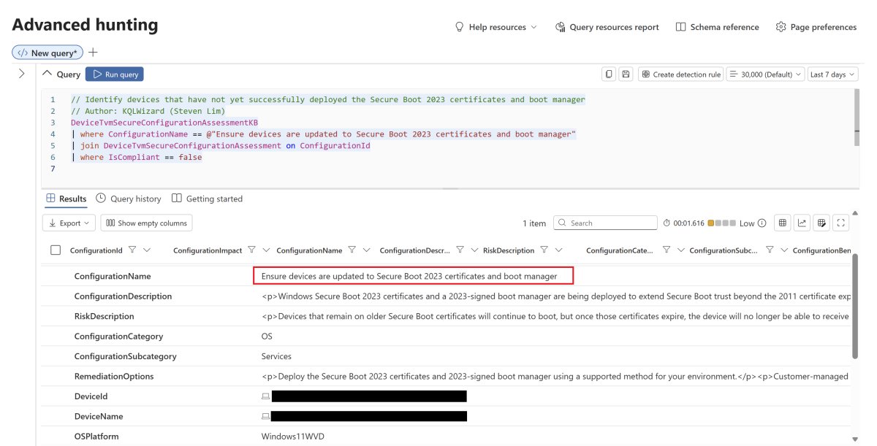This screenshot has width=877, height=446.
Task: Expand results to full screen
Action: [x=841, y=223]
